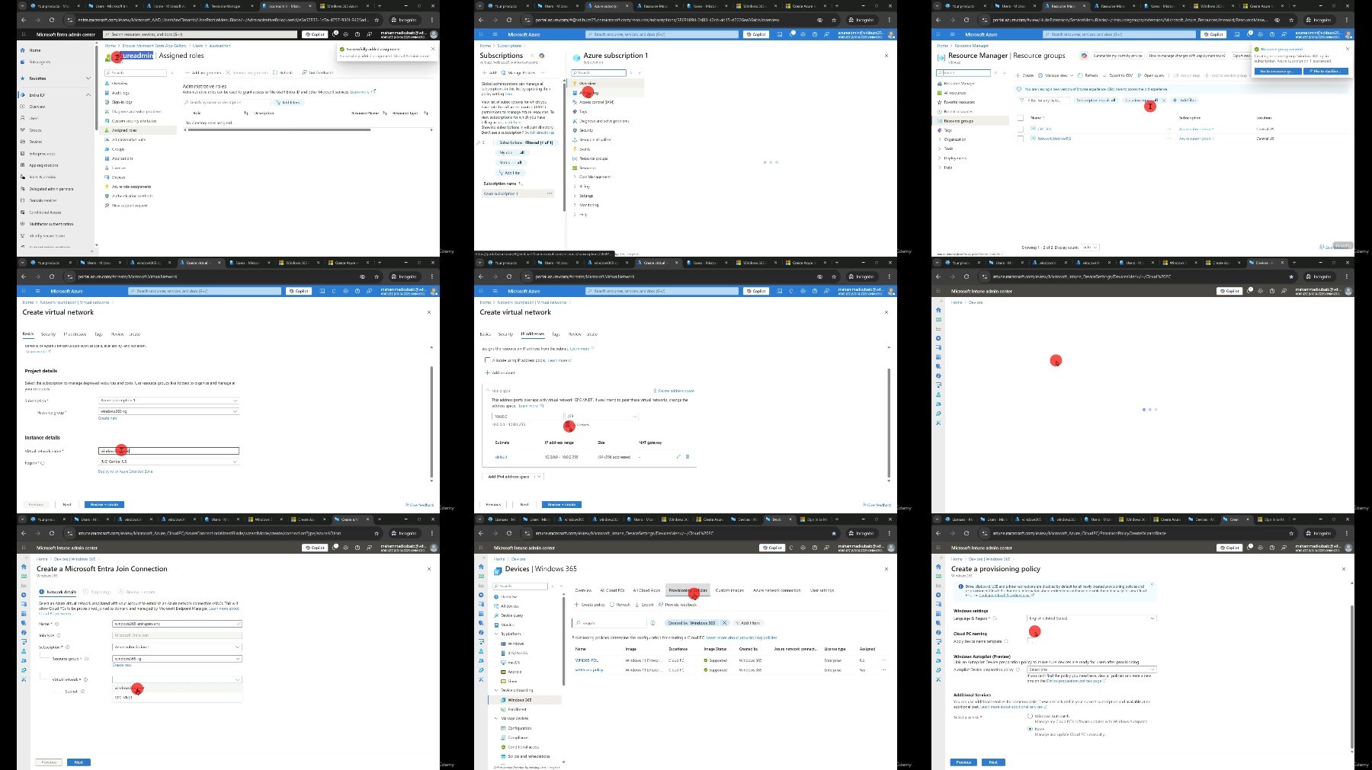Click Next in Create a provisioning policy

pyautogui.click(x=993, y=762)
